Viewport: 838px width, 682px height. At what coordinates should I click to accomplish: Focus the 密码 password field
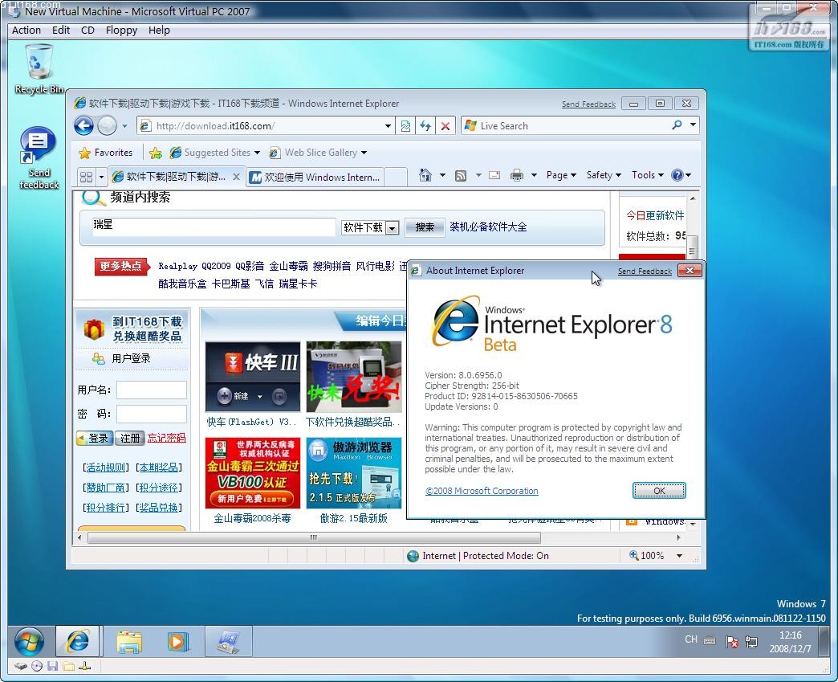(152, 414)
